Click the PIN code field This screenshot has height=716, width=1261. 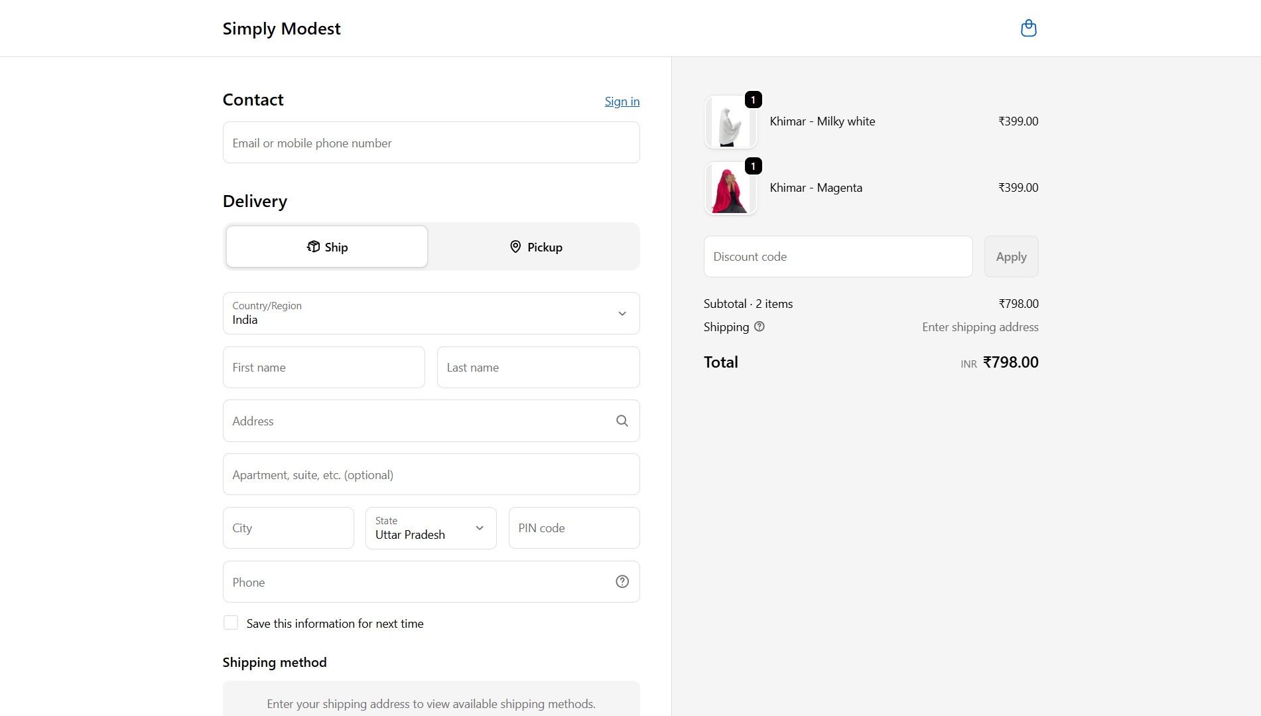tap(574, 528)
